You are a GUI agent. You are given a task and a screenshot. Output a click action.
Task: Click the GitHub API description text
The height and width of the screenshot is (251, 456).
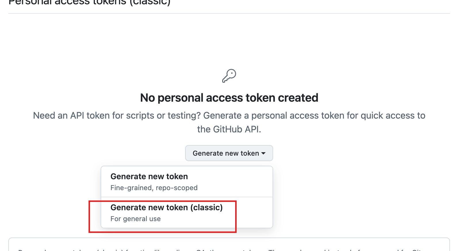tap(229, 122)
